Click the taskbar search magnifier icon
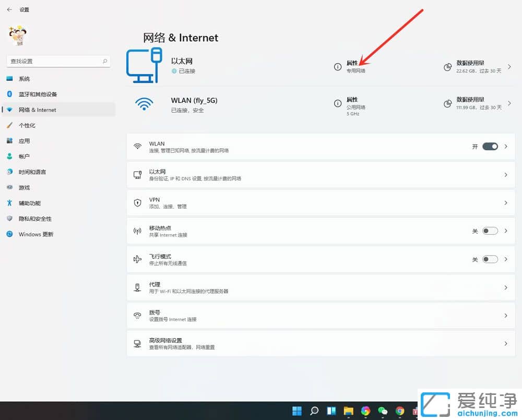 pos(314,411)
